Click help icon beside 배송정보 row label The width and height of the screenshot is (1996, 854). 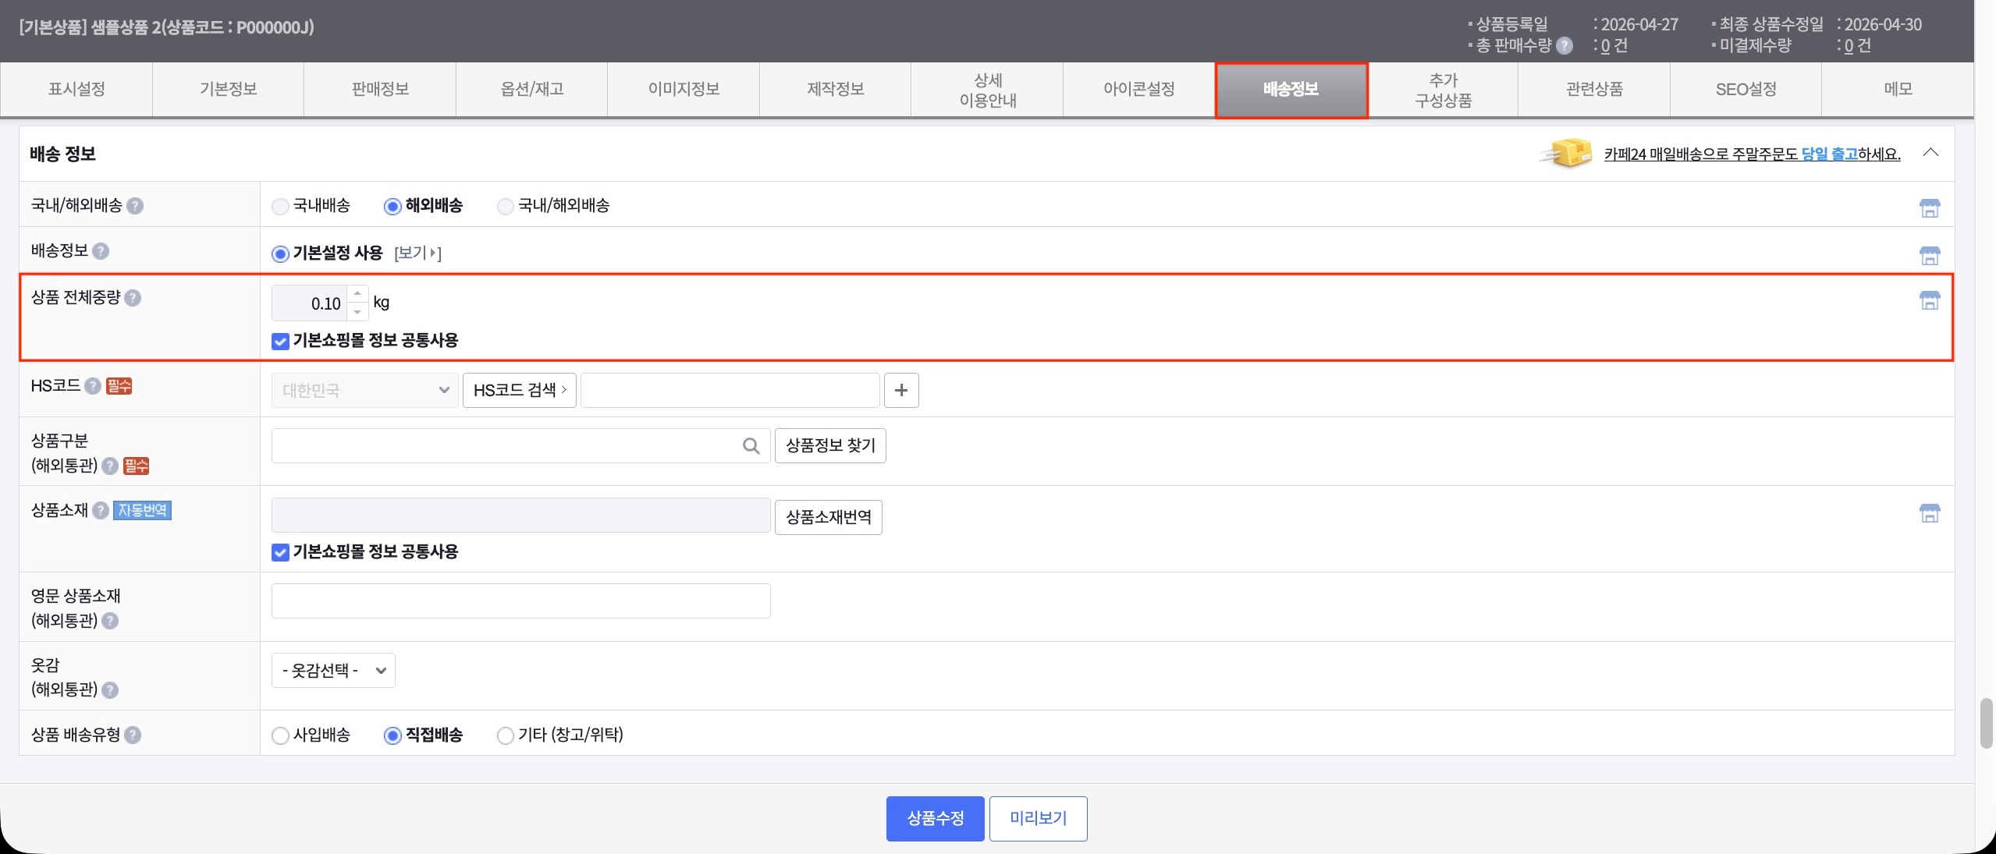(x=101, y=251)
